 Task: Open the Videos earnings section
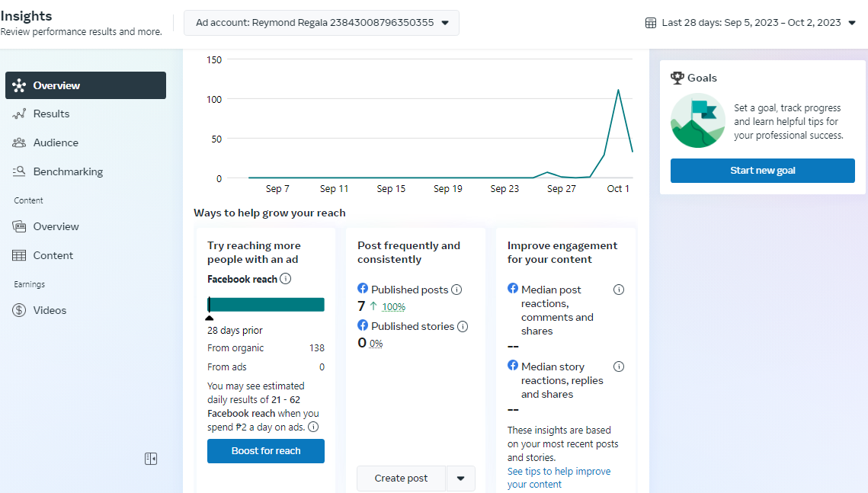pyautogui.click(x=50, y=310)
